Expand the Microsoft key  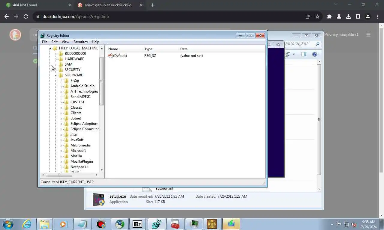click(x=61, y=151)
